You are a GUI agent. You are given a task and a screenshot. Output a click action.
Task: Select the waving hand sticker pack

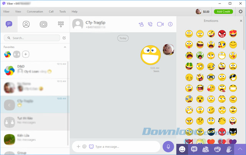229,149
